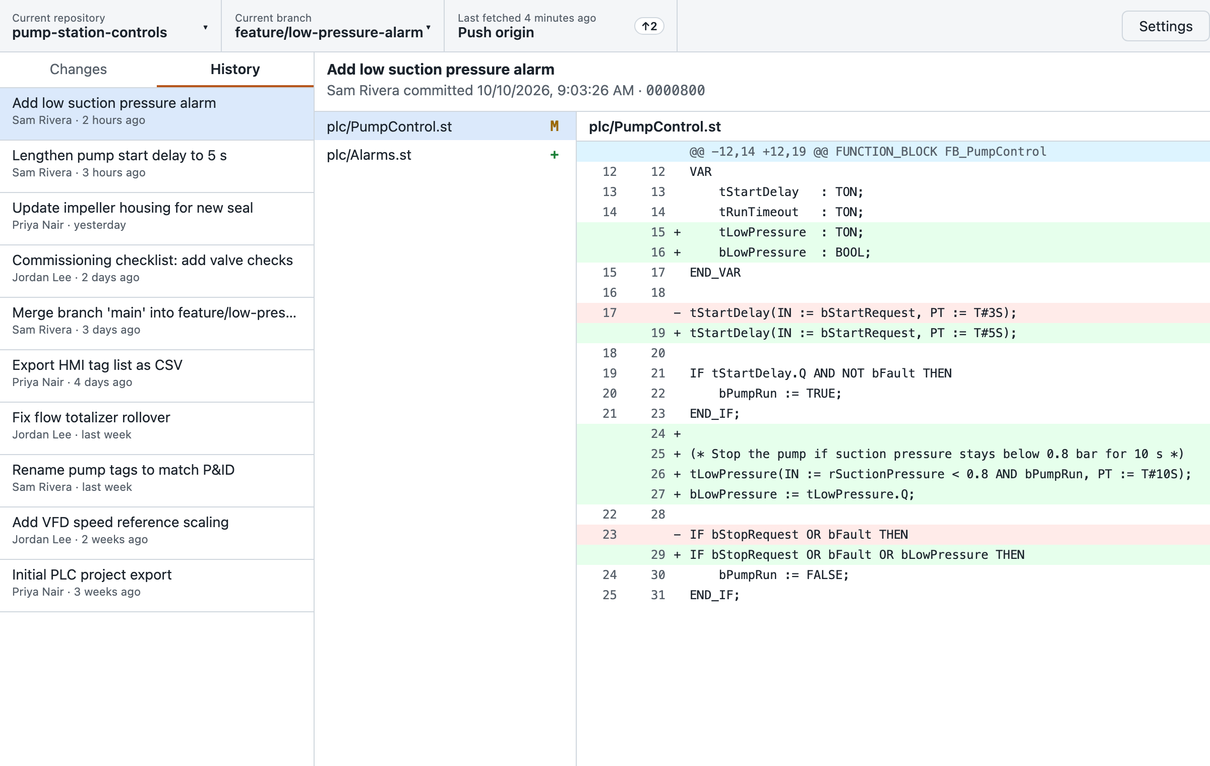1210x766 pixels.
Task: Click Push origin button
Action: pos(560,26)
